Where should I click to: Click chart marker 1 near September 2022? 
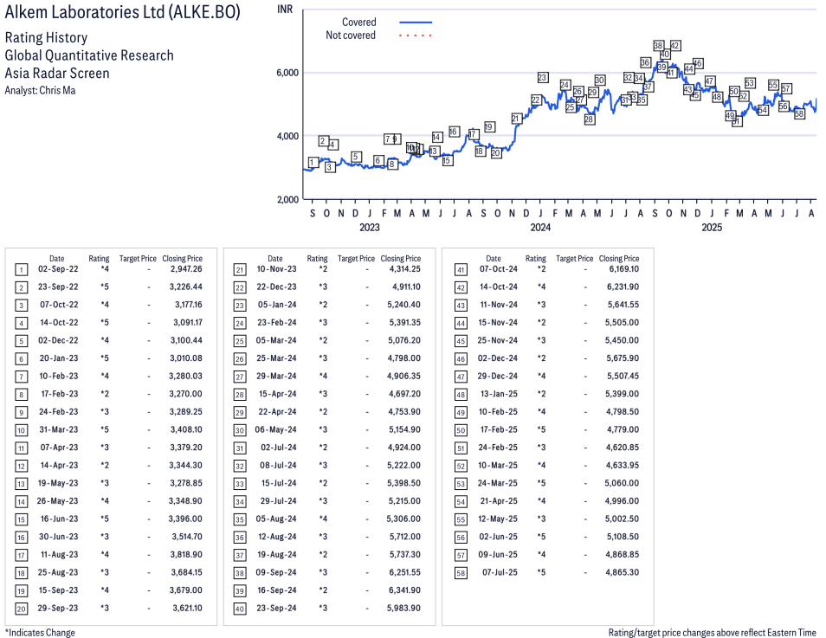tap(313, 162)
